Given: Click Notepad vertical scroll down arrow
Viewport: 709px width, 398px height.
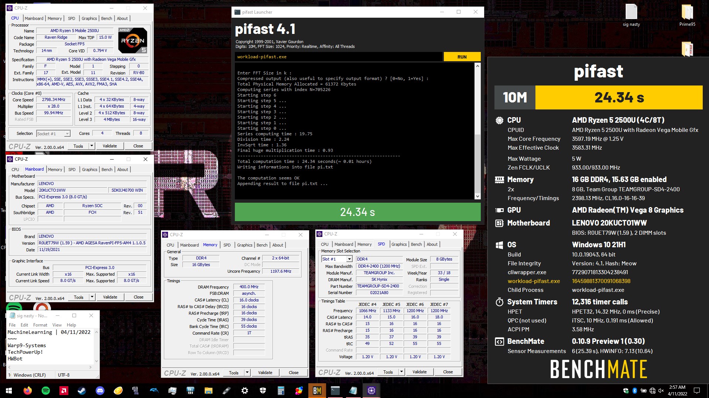Looking at the screenshot, I should pos(97,361).
